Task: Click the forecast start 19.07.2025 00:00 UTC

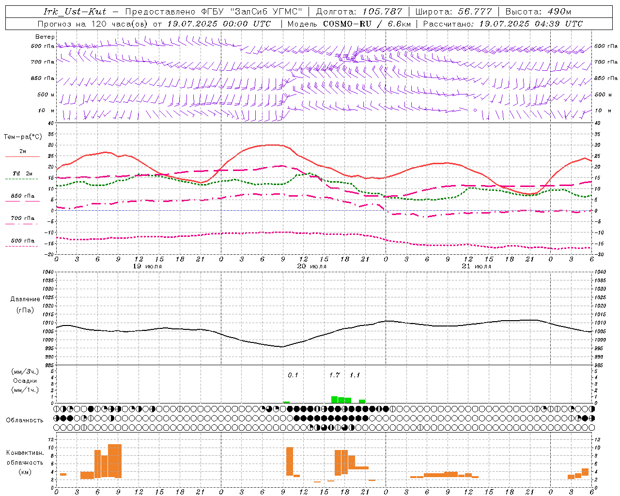Action: (219, 24)
